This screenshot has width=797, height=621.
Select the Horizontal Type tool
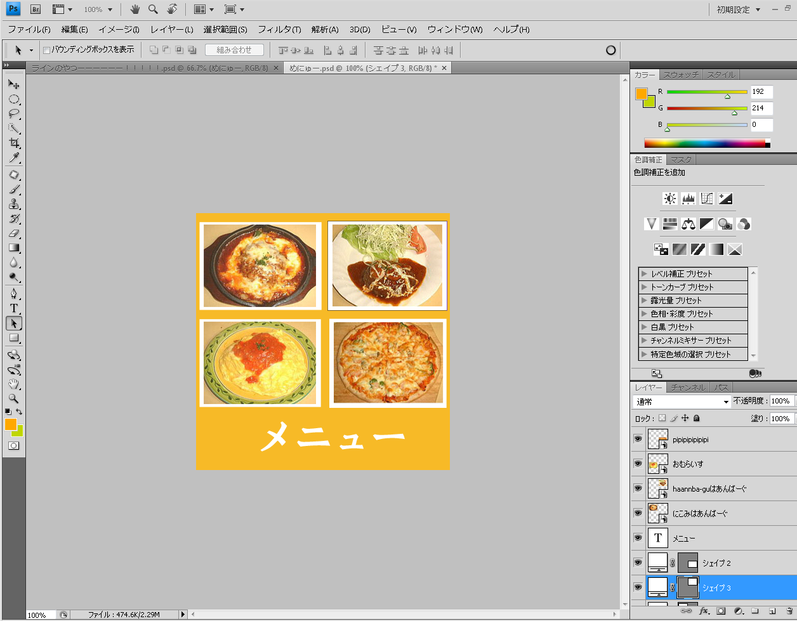coord(14,309)
